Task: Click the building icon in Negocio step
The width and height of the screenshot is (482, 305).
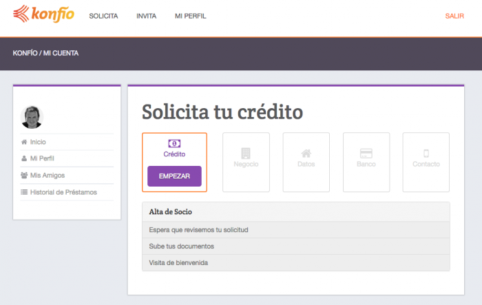Action: tap(246, 153)
